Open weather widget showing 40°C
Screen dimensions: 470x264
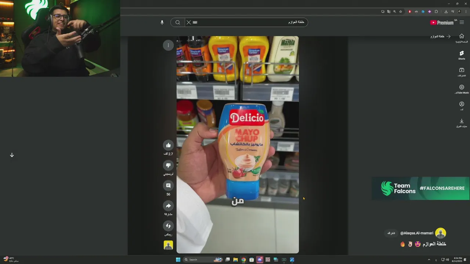pos(11,259)
